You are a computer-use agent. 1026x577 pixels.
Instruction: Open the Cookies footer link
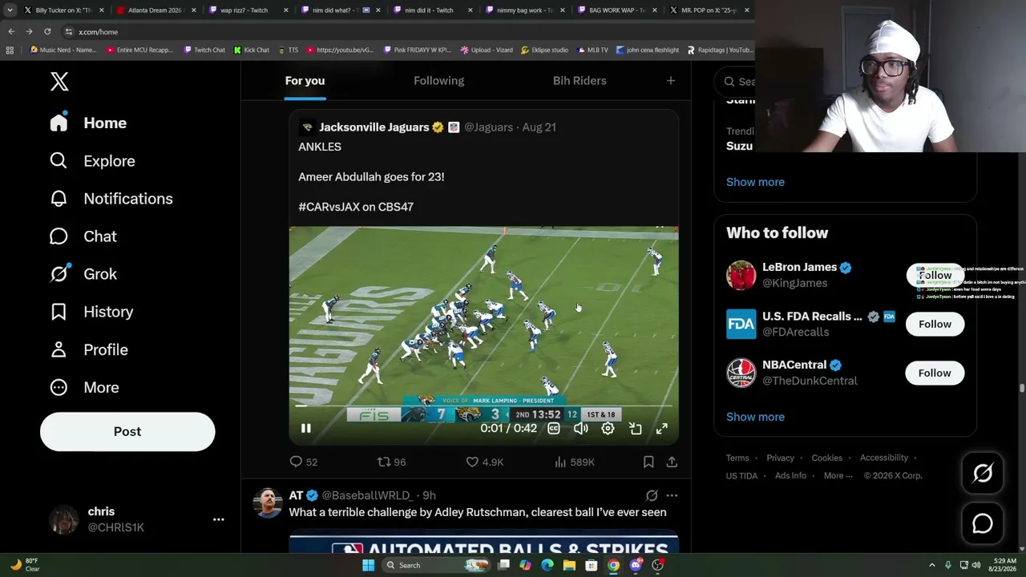(826, 458)
